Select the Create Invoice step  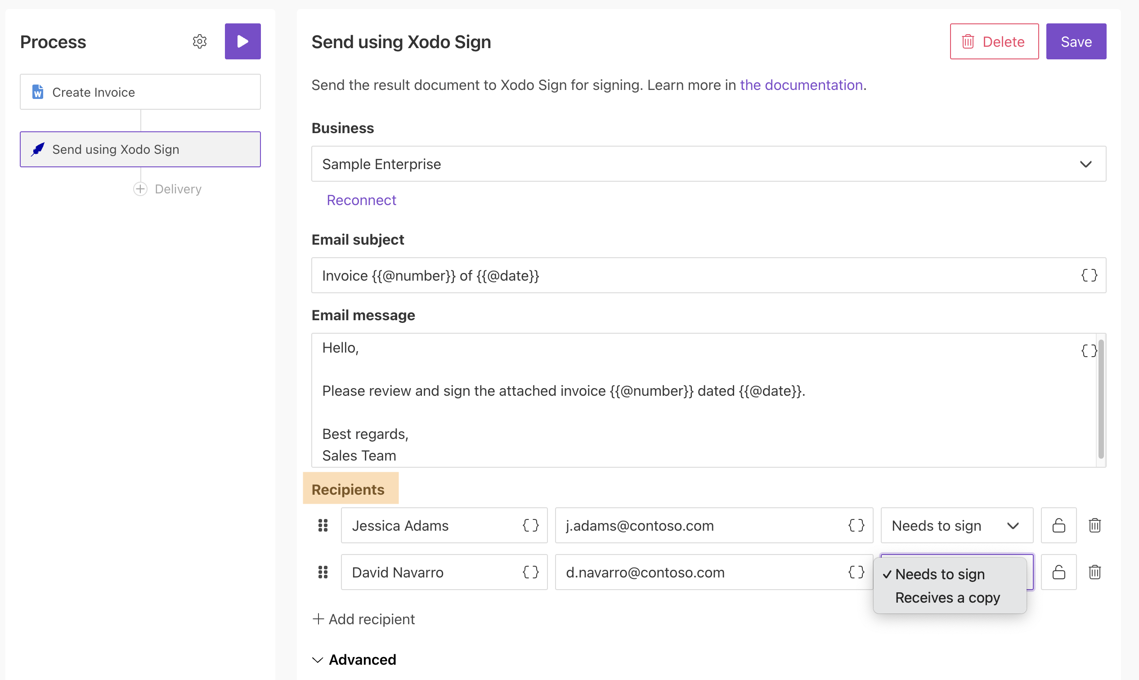tap(140, 92)
